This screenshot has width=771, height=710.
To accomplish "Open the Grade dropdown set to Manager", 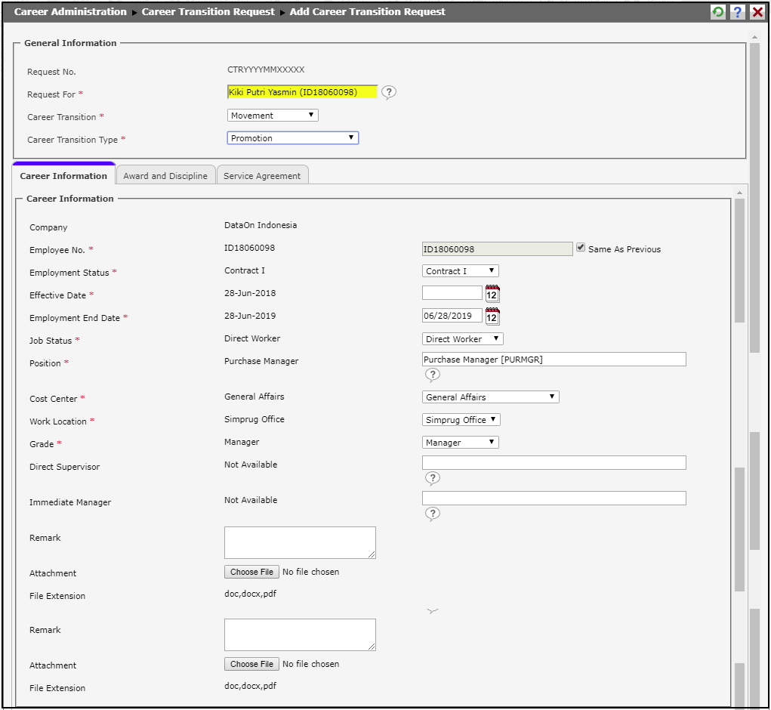I will pyautogui.click(x=460, y=443).
